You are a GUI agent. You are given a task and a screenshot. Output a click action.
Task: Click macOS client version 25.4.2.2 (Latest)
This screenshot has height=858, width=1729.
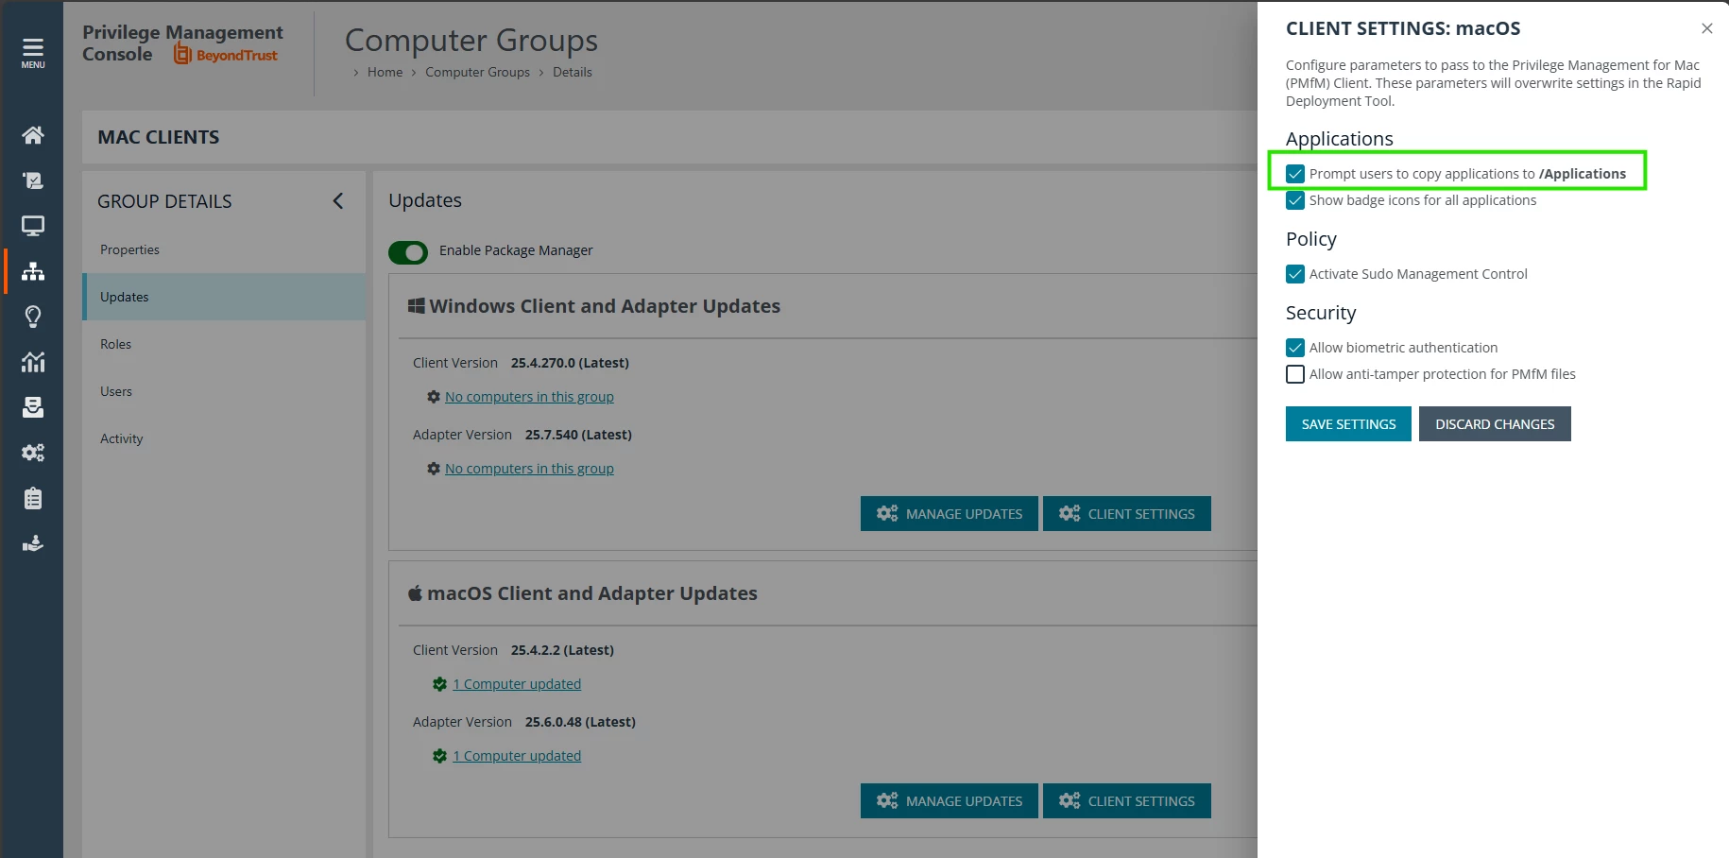coord(562,650)
